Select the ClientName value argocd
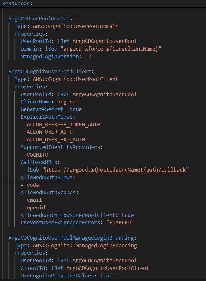 66,102
